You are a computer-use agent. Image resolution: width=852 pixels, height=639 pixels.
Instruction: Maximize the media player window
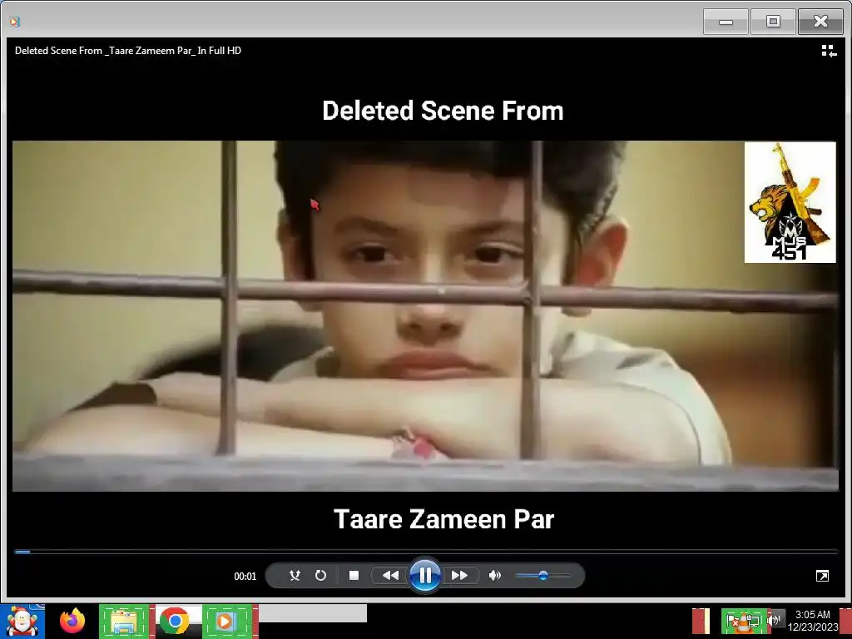(x=773, y=22)
